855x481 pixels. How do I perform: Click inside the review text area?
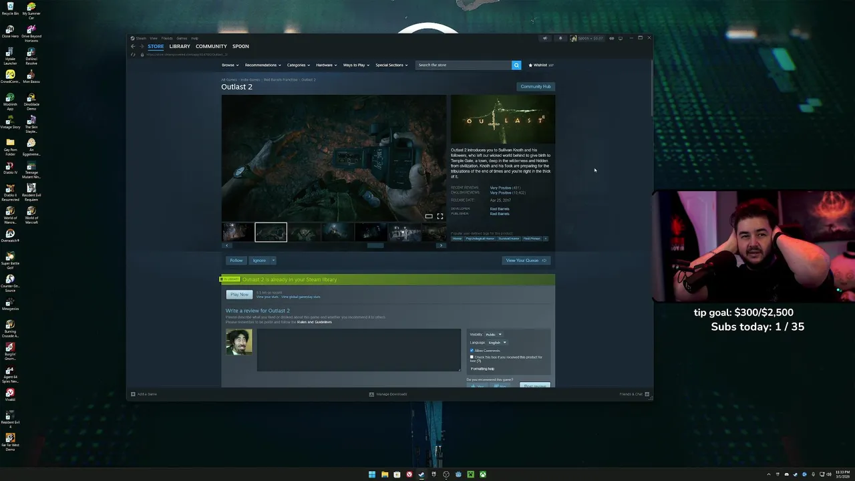click(x=359, y=350)
